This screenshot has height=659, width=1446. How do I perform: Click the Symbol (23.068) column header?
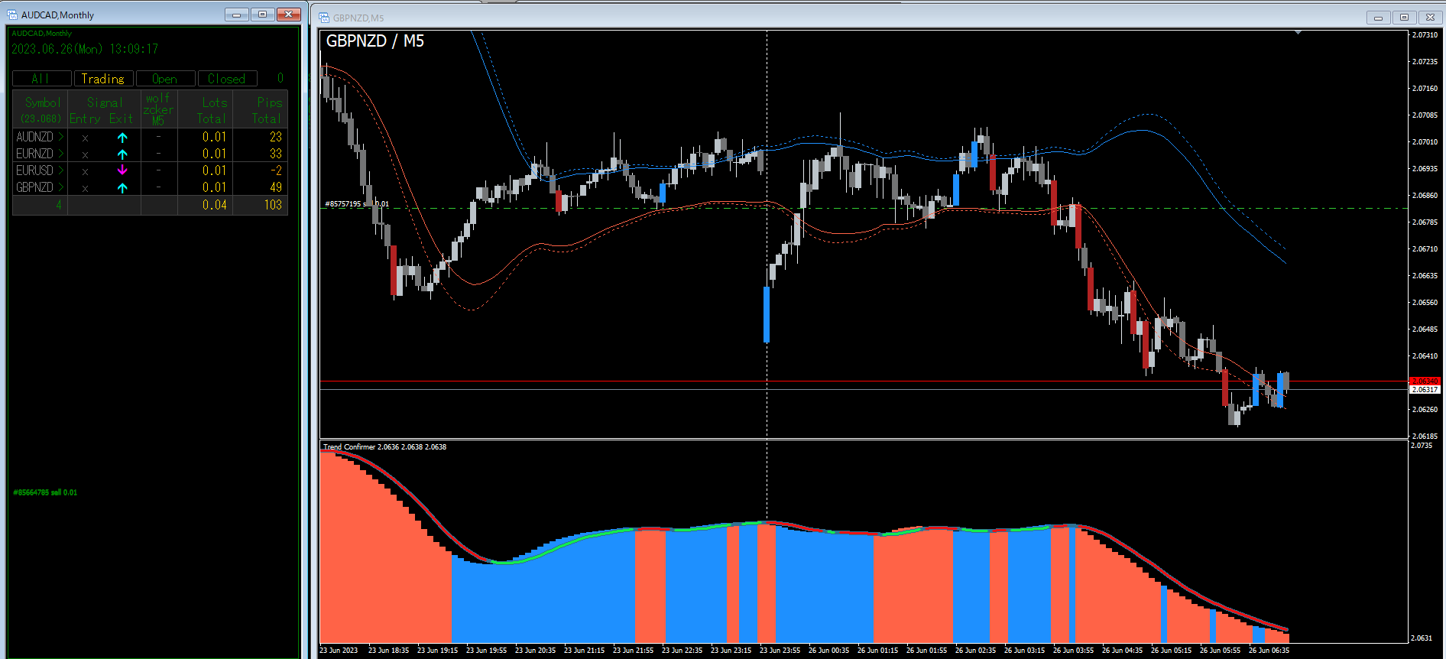(x=41, y=109)
